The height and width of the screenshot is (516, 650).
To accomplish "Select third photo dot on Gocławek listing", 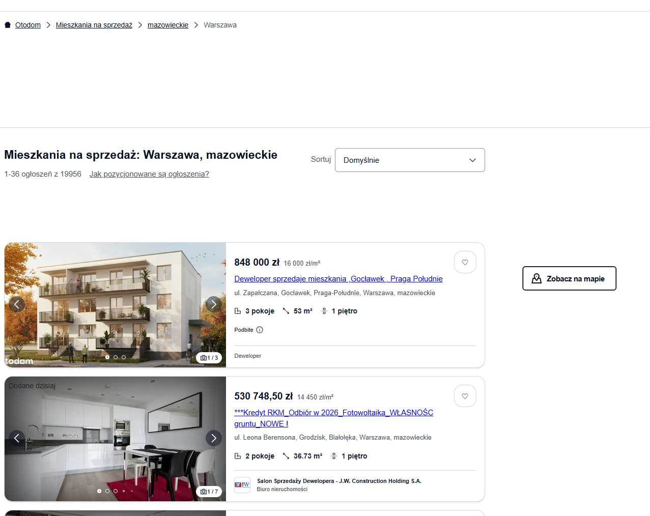I will pyautogui.click(x=124, y=357).
